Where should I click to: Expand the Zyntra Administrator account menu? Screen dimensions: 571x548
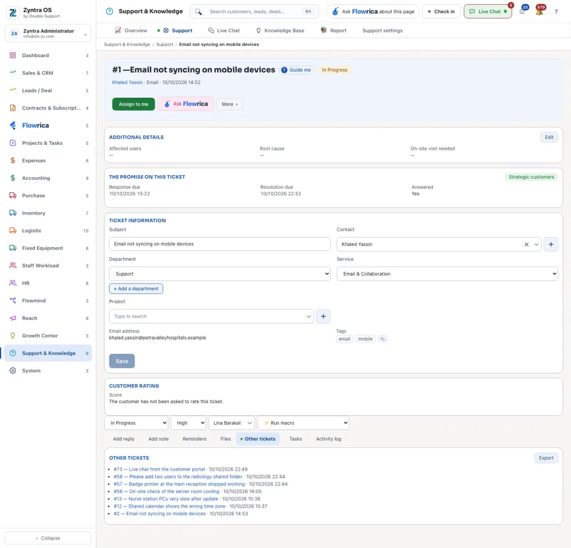point(48,33)
